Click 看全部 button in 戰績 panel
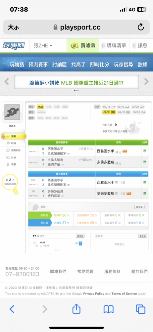Viewport: 153px width, 332px height. coord(139,207)
